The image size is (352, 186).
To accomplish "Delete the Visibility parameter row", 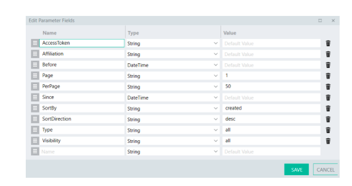I will pyautogui.click(x=328, y=141).
